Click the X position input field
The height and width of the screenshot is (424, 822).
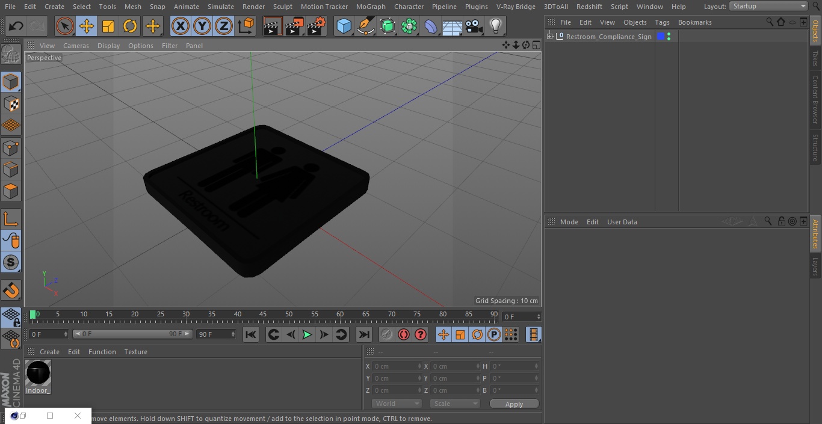click(x=397, y=366)
